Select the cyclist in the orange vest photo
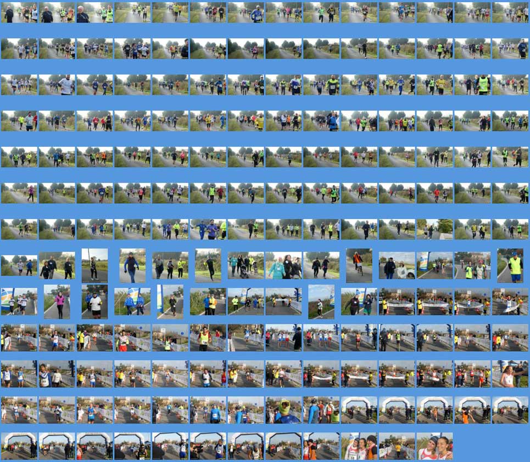 (359, 265)
